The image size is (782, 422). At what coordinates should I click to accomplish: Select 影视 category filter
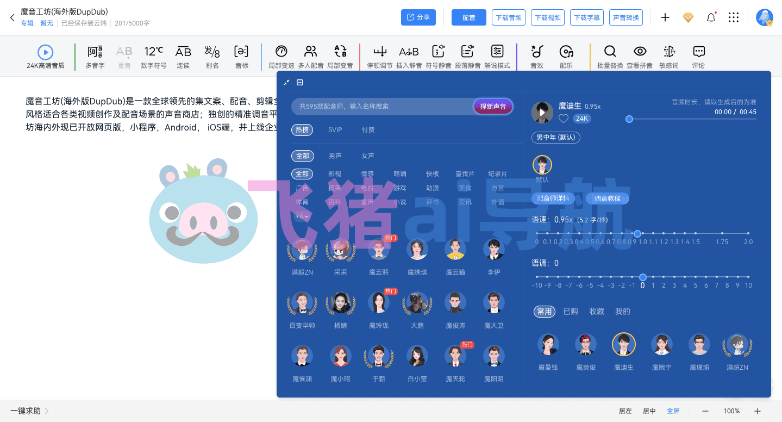tap(335, 174)
